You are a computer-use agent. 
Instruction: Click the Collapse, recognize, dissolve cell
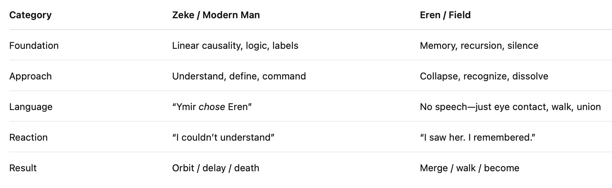[484, 76]
